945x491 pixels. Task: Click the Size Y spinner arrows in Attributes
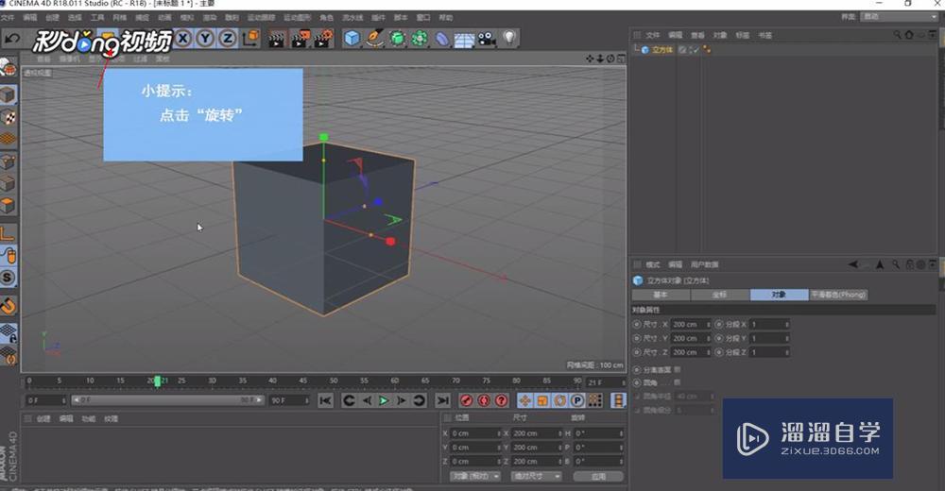(709, 339)
